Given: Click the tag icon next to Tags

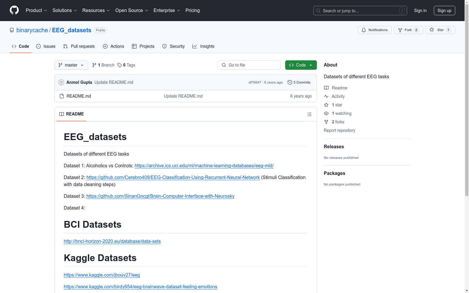Looking at the screenshot, I should [x=120, y=65].
